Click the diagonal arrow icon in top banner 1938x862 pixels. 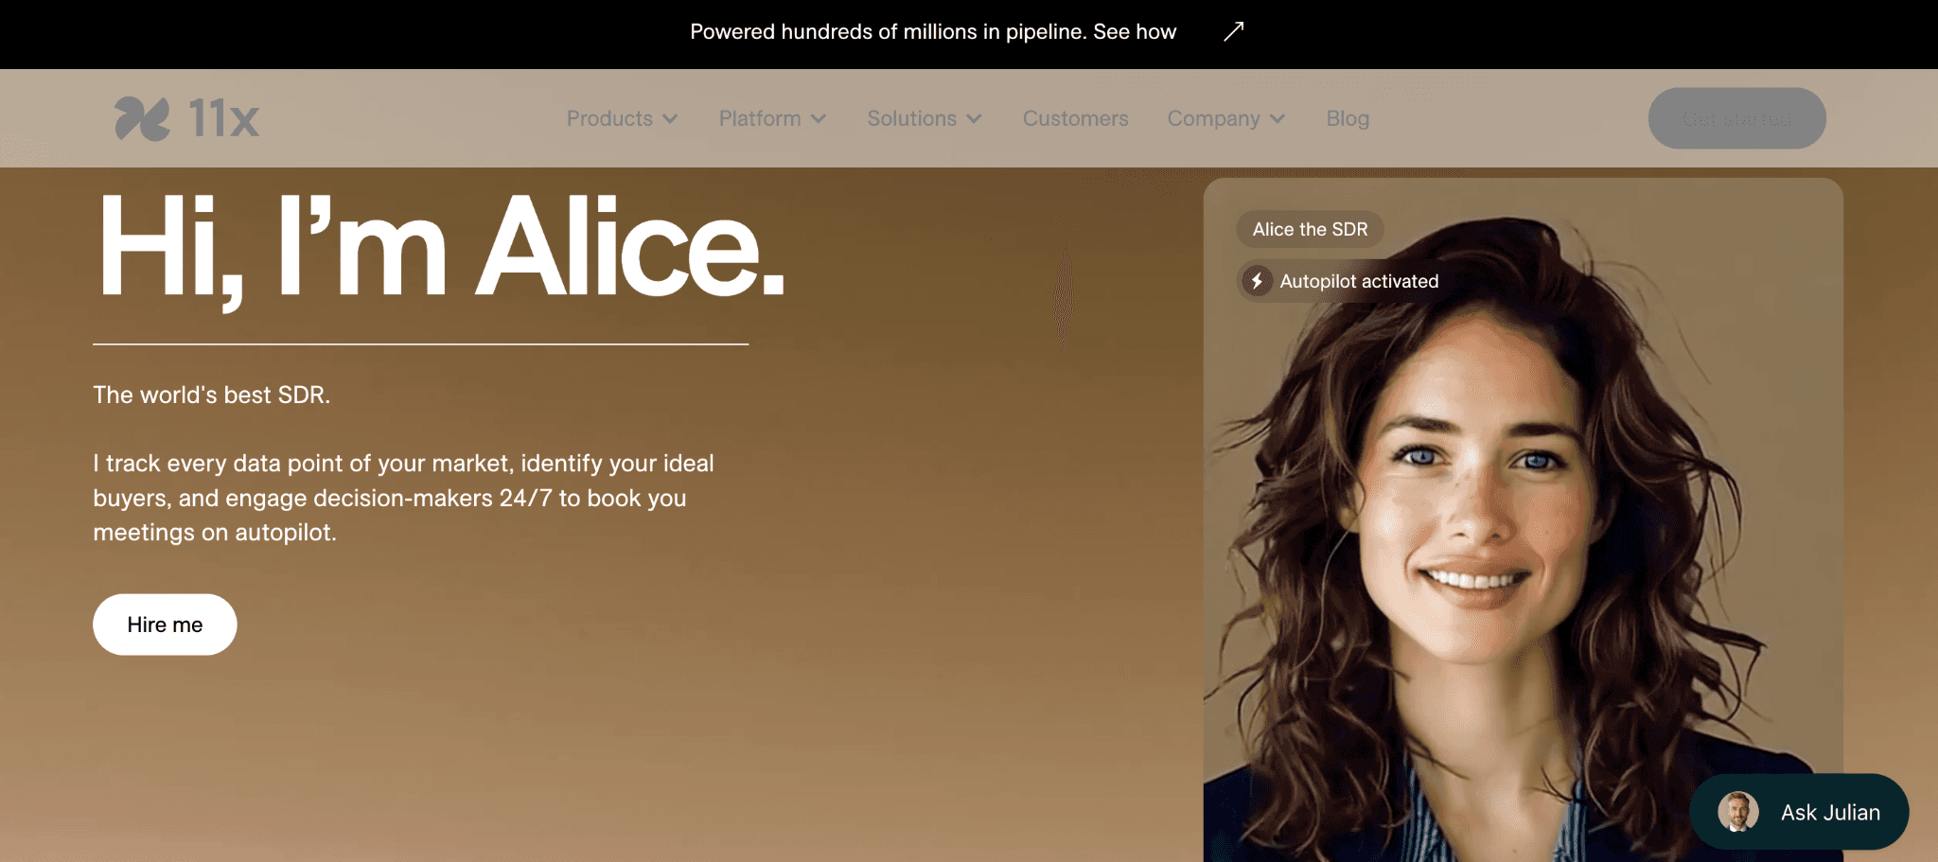tap(1233, 31)
